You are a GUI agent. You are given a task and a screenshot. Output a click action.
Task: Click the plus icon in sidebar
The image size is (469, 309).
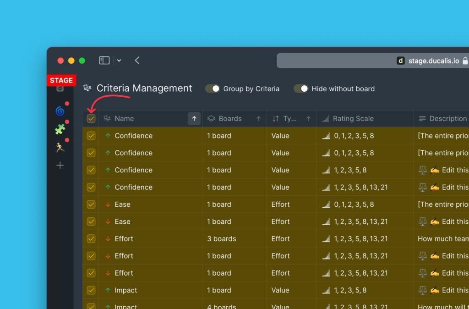point(60,166)
